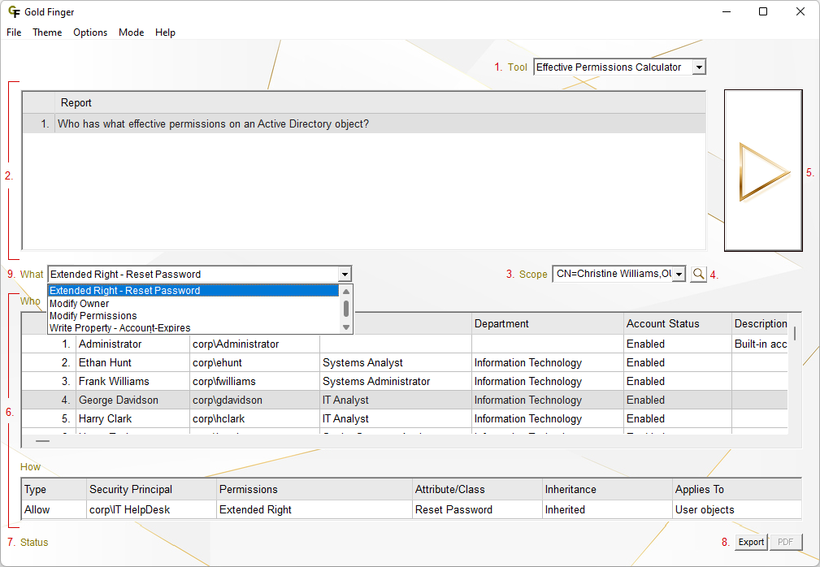Click the Type column header in How
Image resolution: width=820 pixels, height=567 pixels.
[x=54, y=490]
